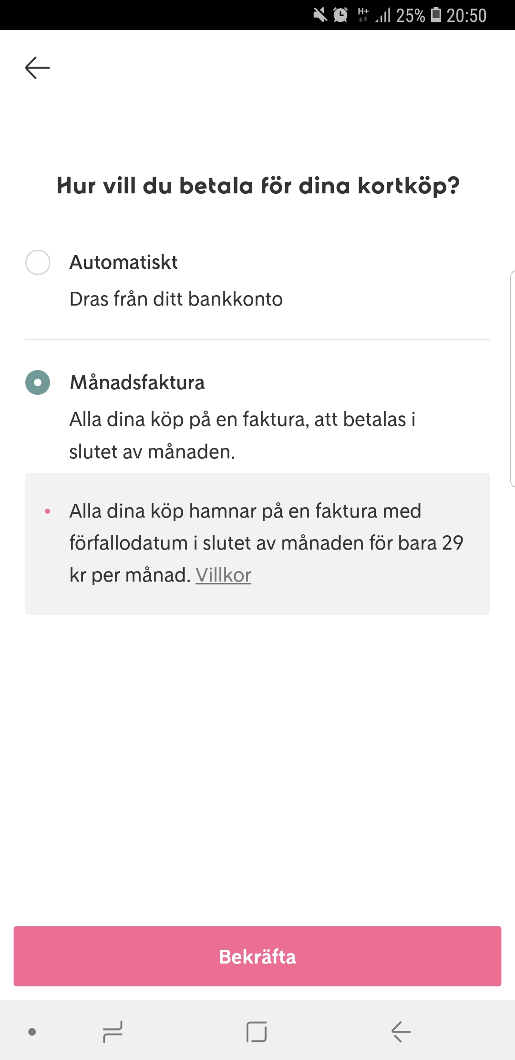Viewport: 515px width, 1060px height.
Task: Select the Automatiskt radio button
Action: [38, 262]
